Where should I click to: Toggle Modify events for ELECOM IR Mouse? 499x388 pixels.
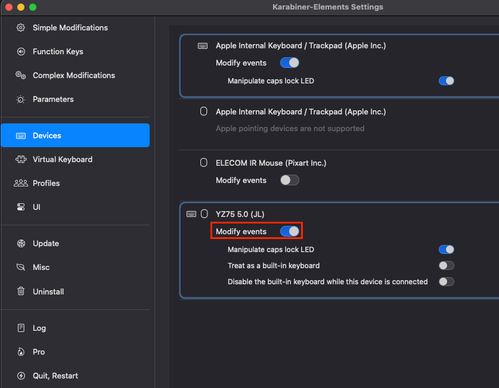pyautogui.click(x=290, y=180)
